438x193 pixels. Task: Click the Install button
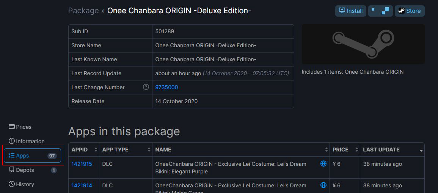[350, 11]
